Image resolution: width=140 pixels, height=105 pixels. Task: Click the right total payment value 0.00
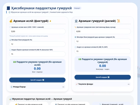(103, 66)
